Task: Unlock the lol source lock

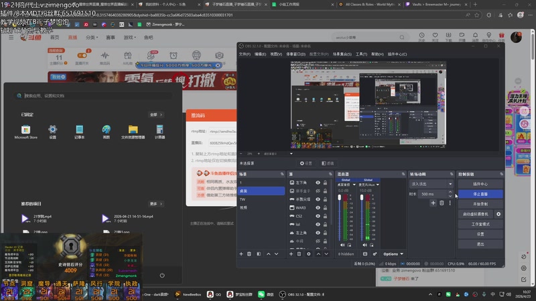Action: (325, 224)
